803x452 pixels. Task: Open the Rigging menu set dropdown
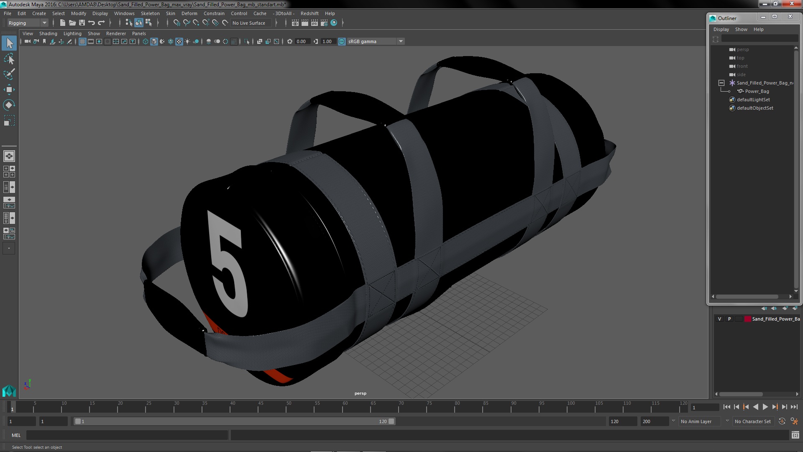[44, 23]
